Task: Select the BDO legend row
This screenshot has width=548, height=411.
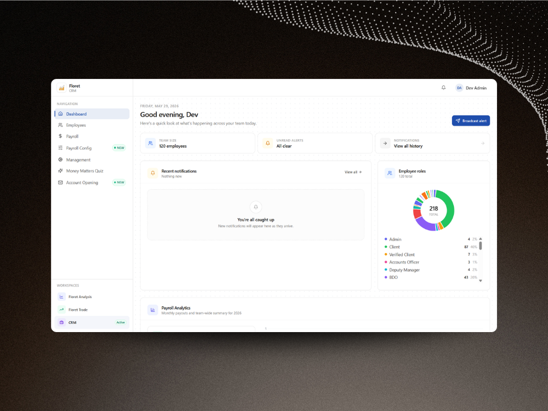Action: pos(431,277)
